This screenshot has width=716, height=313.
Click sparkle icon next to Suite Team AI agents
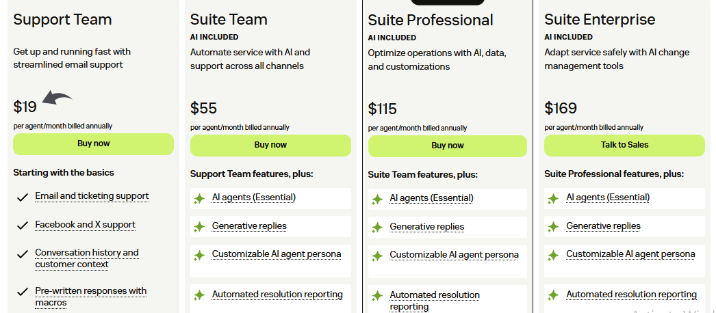[199, 198]
